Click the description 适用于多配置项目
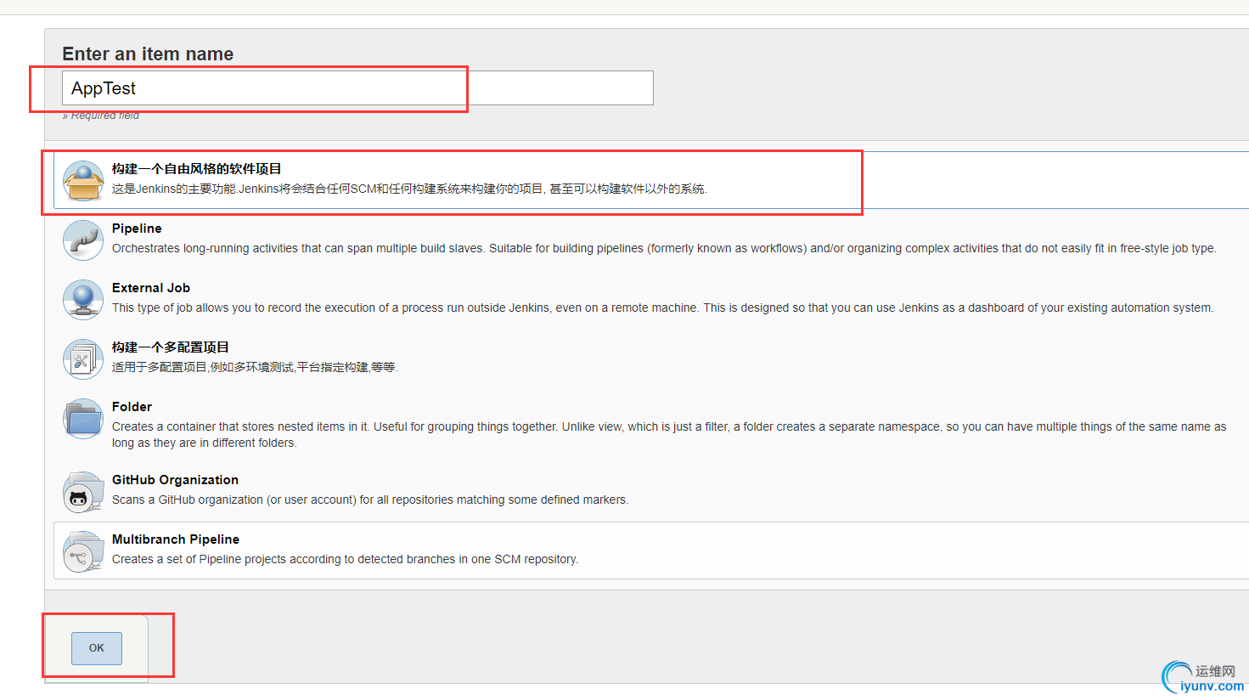Viewport: 1249px width, 700px height. (x=255, y=367)
